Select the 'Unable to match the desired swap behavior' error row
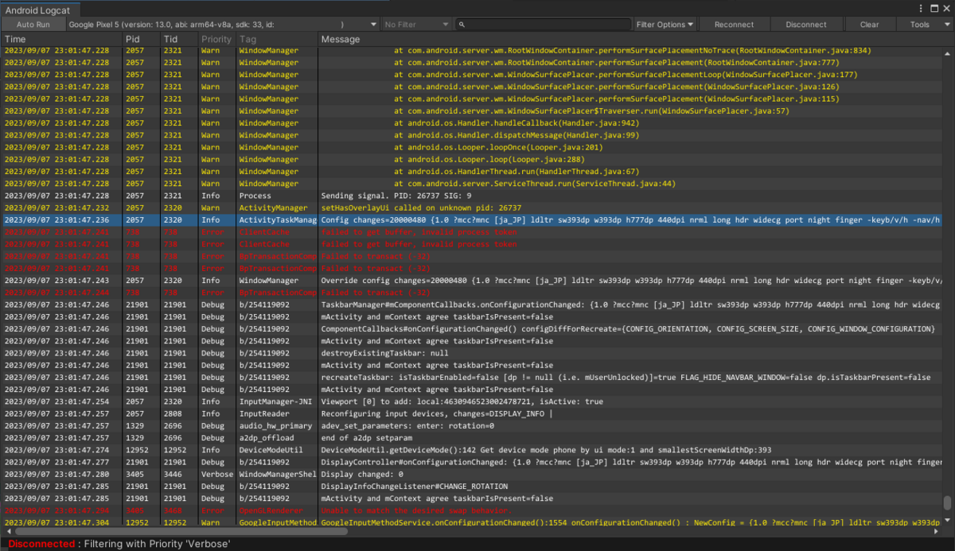Viewport: 955px width, 551px height. 472,510
